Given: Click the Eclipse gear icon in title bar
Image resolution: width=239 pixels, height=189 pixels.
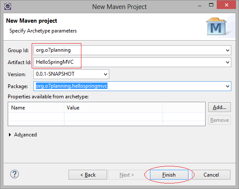Looking at the screenshot, I should click(8, 6).
